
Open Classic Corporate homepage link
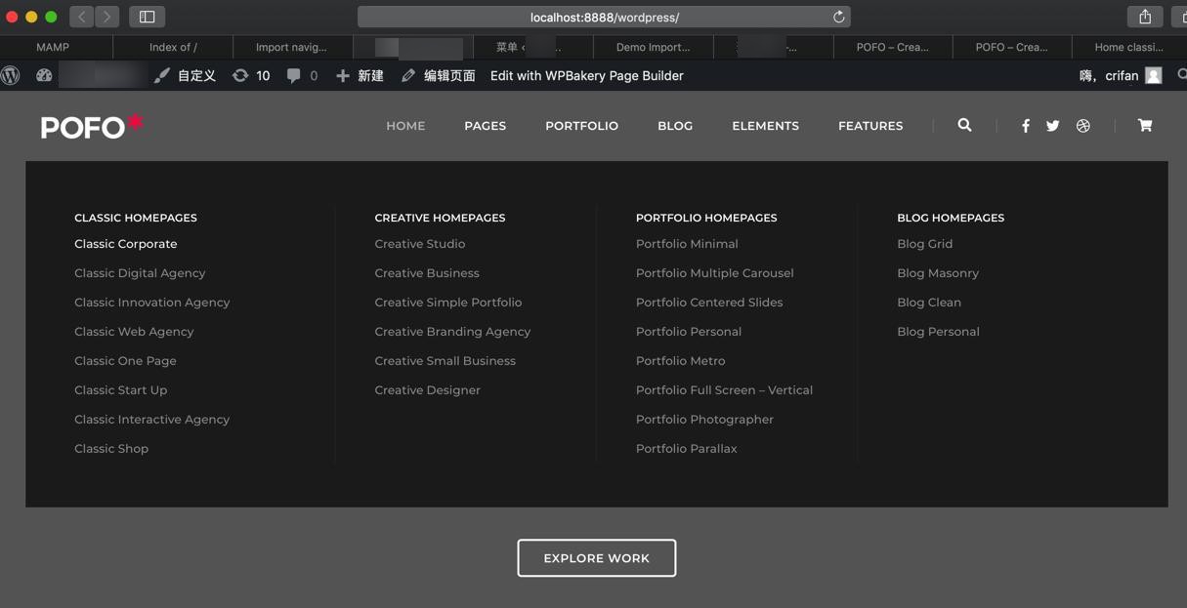[126, 244]
